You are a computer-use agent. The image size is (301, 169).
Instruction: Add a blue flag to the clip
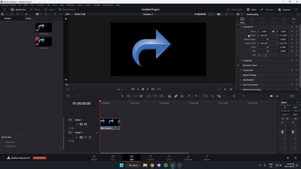click(189, 96)
